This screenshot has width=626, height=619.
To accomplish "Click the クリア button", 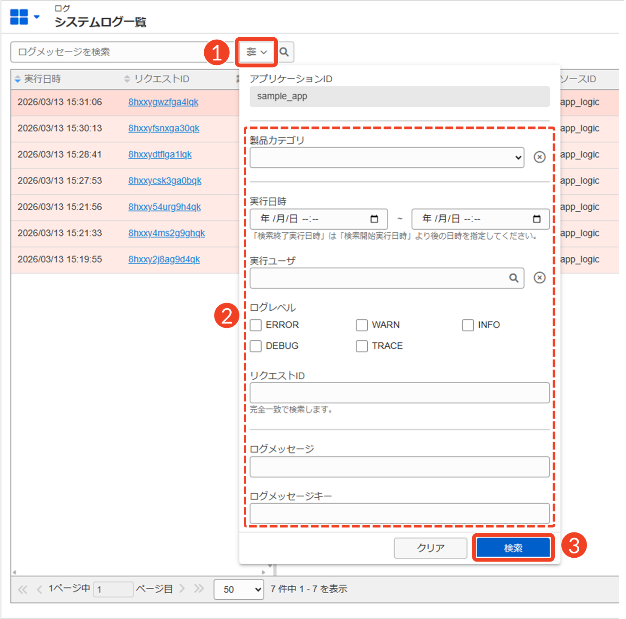I will [x=430, y=548].
